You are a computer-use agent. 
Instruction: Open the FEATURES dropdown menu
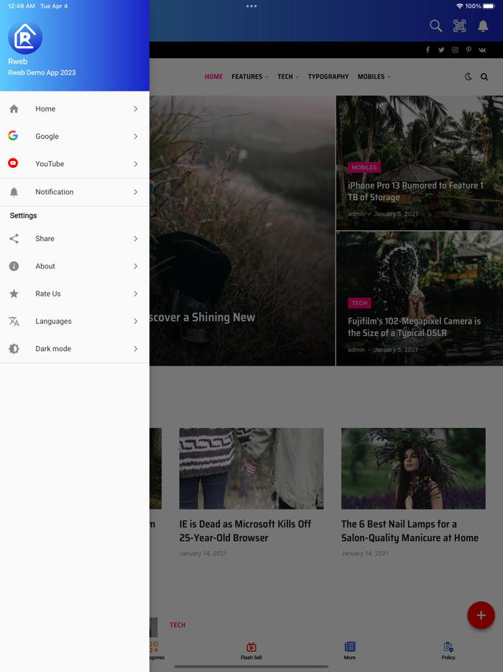(250, 77)
